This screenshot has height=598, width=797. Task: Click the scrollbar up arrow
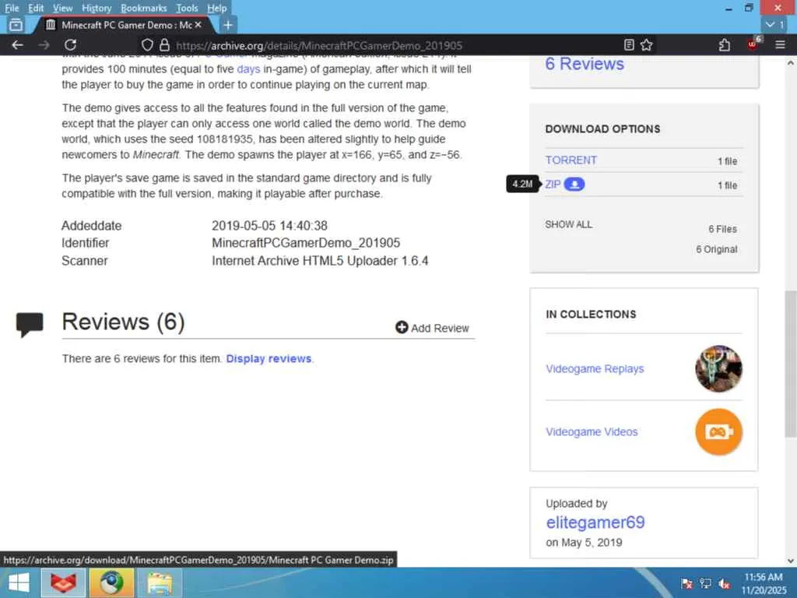coord(791,63)
